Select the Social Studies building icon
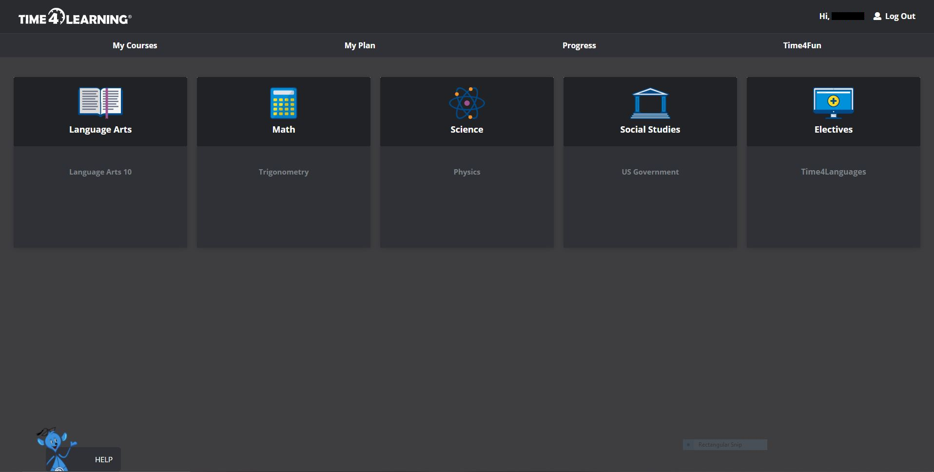Image resolution: width=934 pixels, height=472 pixels. coord(650,103)
